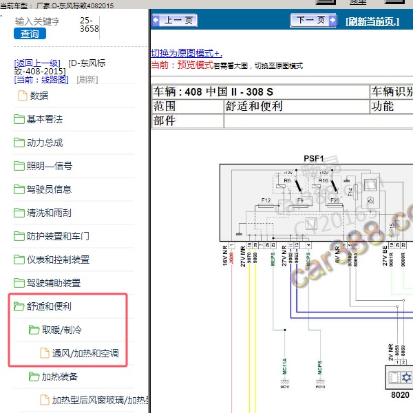Click the folder icon beside 照明—信号
The image size is (413, 413).
[x=19, y=166]
